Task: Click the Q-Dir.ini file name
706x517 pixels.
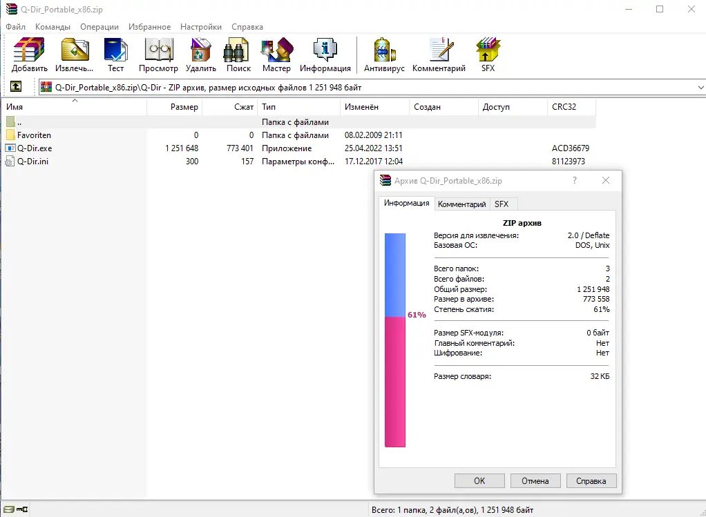Action: point(33,161)
